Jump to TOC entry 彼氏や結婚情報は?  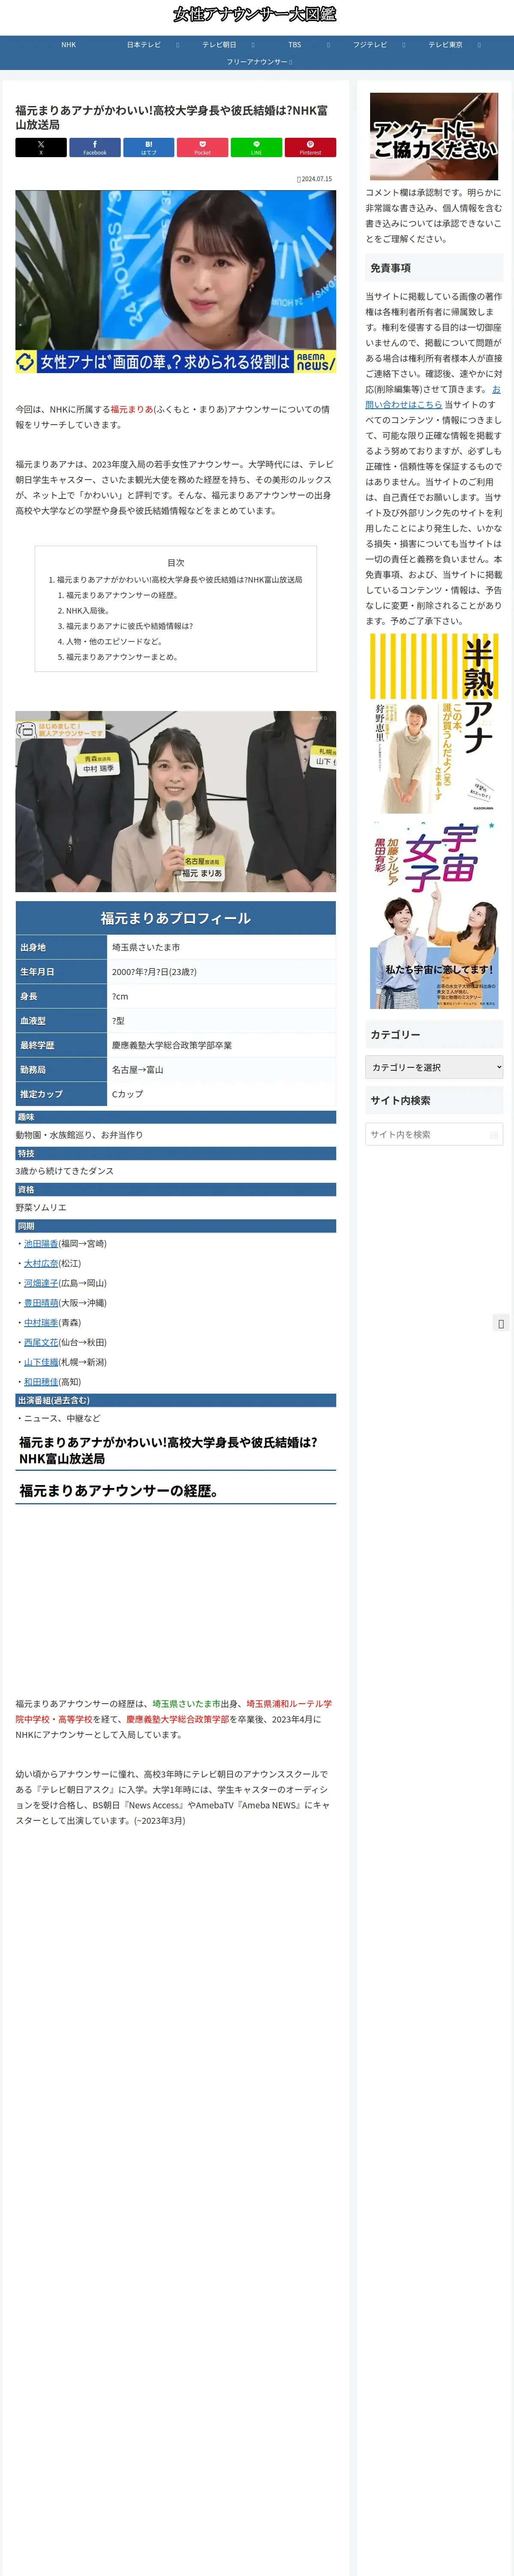coord(130,626)
